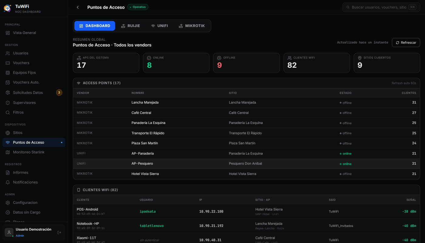Click the POS-Android client name
The image size is (425, 243).
click(x=87, y=209)
